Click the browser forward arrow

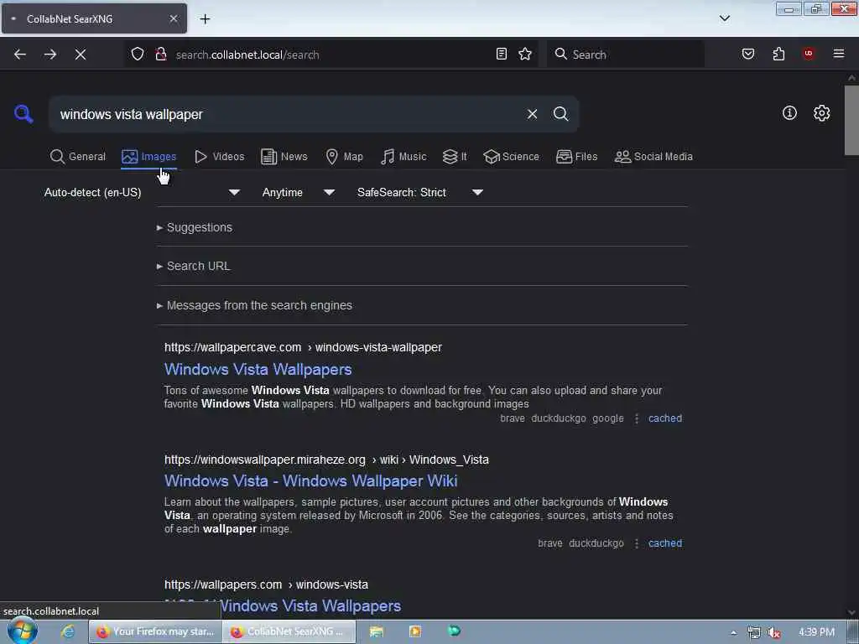(x=49, y=55)
